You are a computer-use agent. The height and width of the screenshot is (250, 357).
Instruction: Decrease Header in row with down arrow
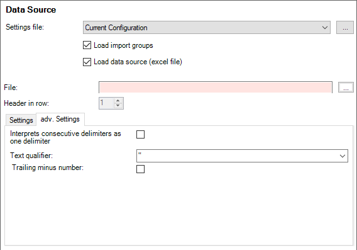click(118, 106)
